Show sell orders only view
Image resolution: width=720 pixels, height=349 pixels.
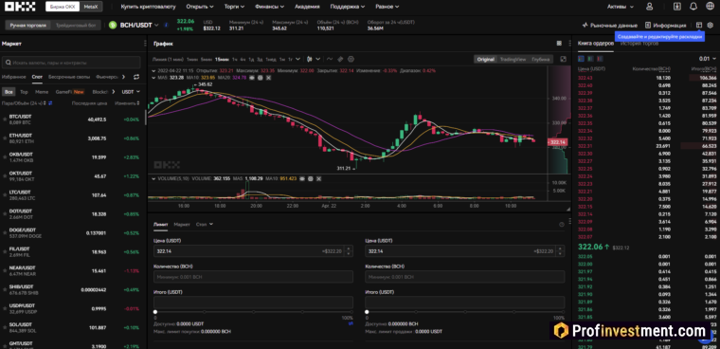coord(600,59)
